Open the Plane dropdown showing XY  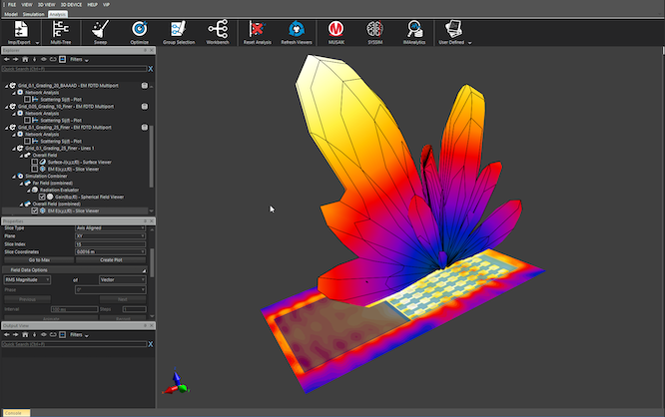point(110,235)
